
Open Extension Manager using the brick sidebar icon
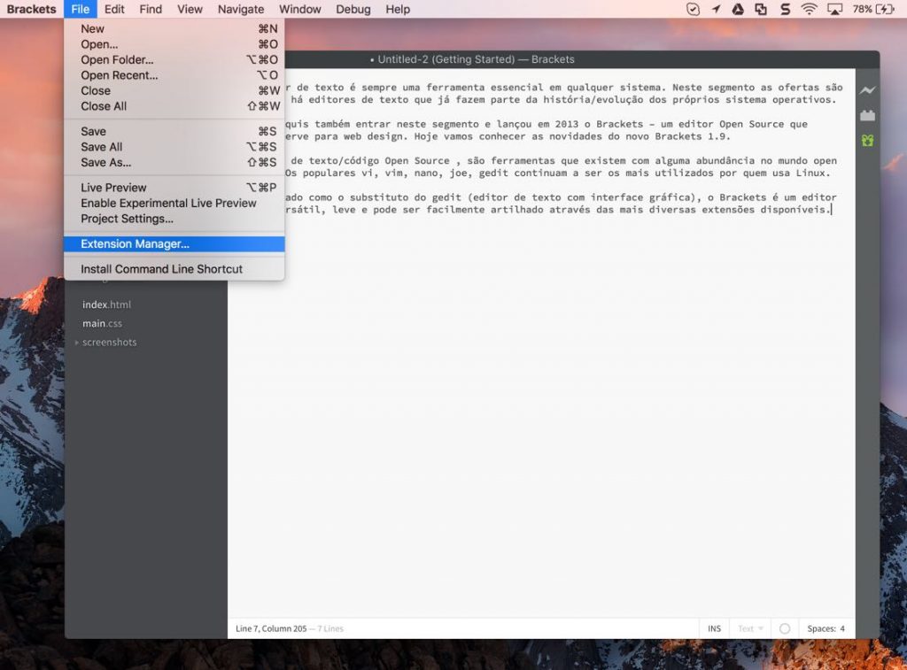[866, 115]
